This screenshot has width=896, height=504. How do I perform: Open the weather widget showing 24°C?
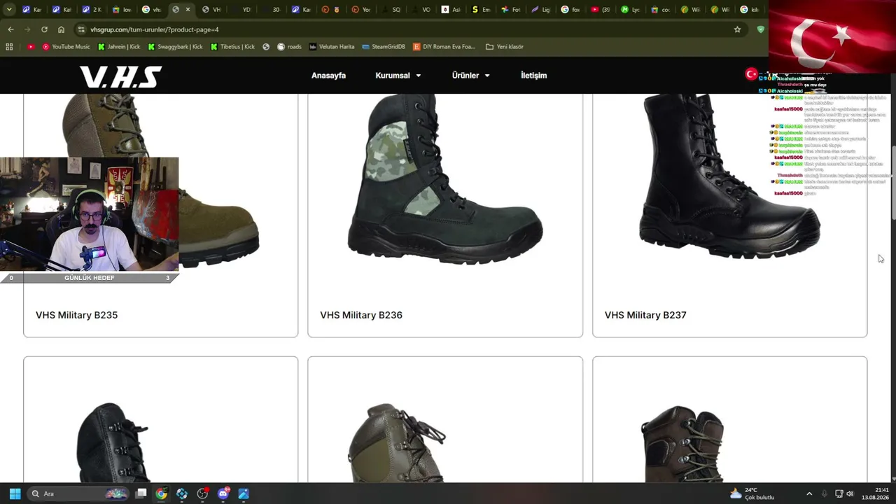(752, 493)
